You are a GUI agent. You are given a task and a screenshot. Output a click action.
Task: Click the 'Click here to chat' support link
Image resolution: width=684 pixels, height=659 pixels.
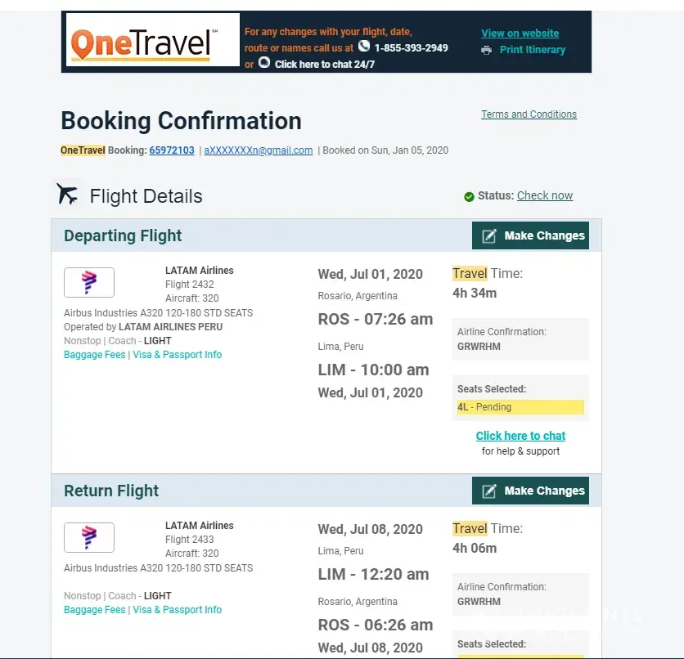pyautogui.click(x=520, y=436)
